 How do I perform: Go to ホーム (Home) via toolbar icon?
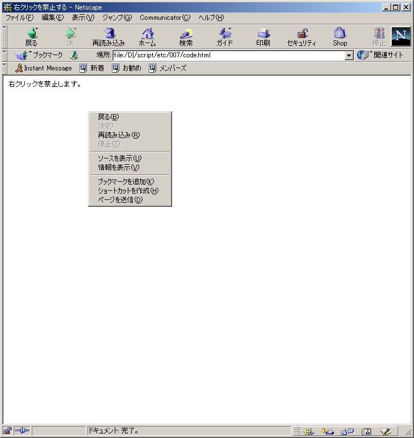click(148, 36)
